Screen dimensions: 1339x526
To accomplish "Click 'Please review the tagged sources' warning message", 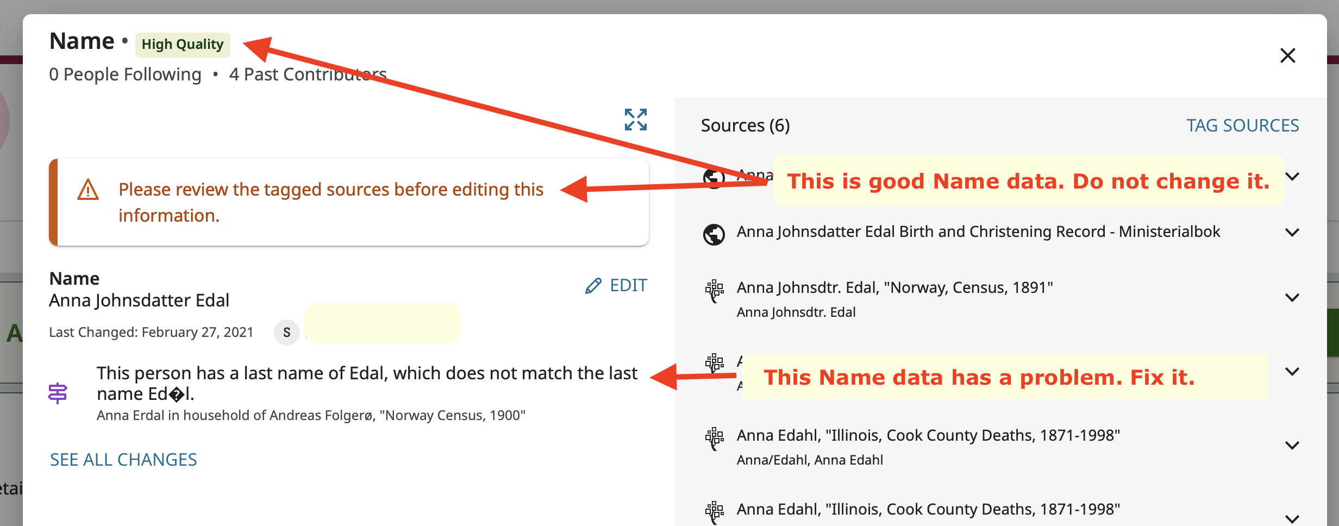I will [331, 202].
